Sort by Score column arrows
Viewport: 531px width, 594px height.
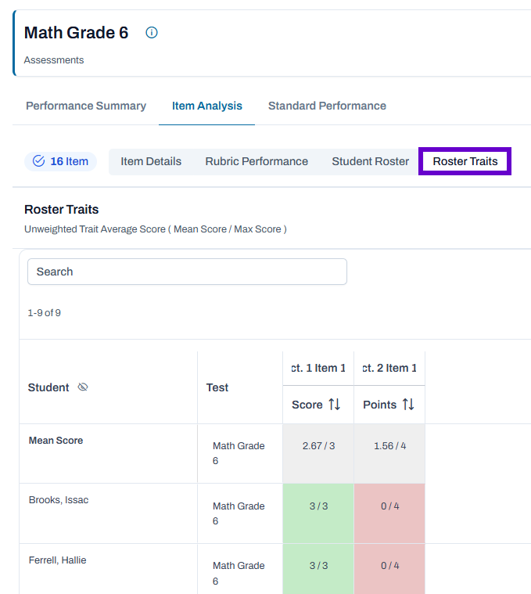pos(335,405)
